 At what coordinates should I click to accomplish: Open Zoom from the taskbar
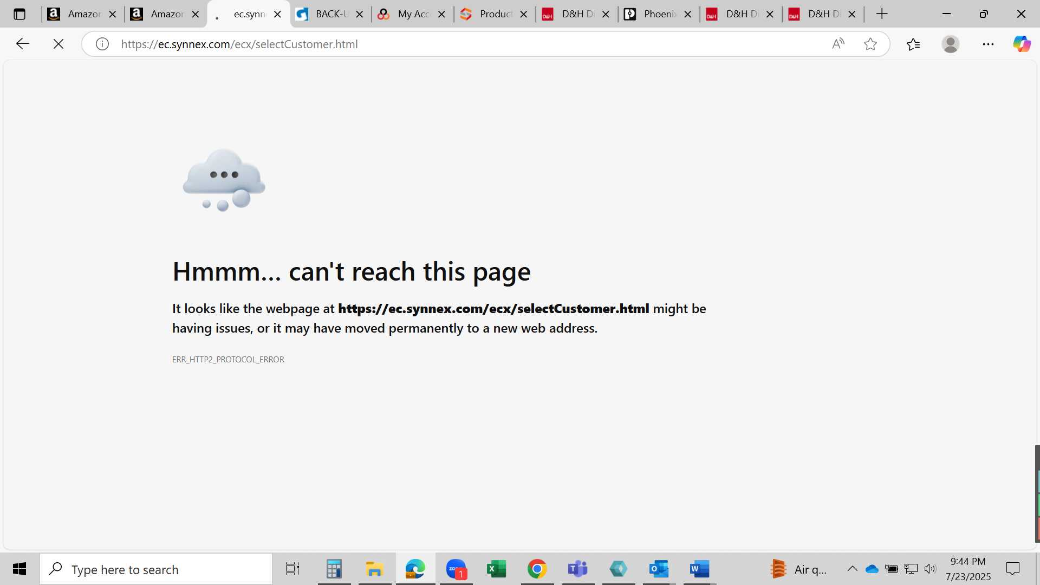456,569
